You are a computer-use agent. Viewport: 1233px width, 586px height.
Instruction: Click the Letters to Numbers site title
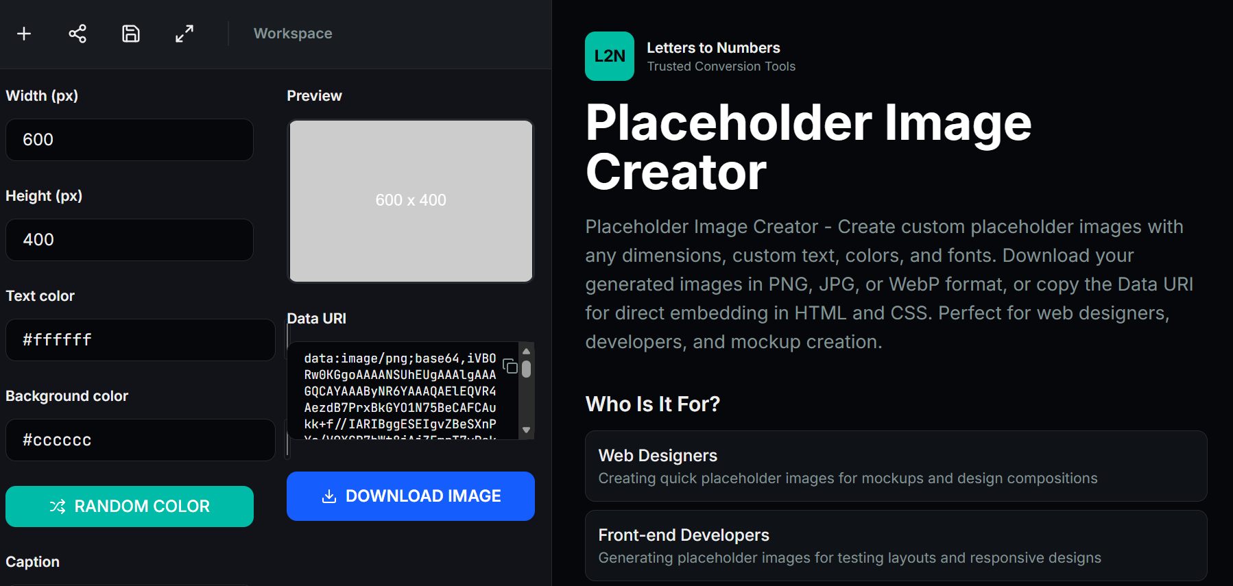pyautogui.click(x=713, y=48)
